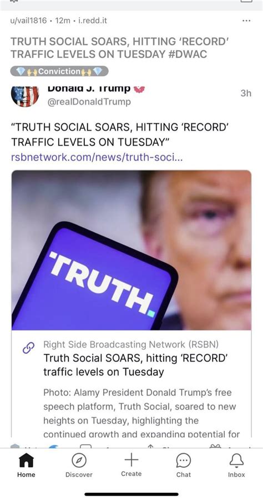Open user profile u/vail1816
Image resolution: width=263 pixels, height=501 pixels.
point(29,21)
